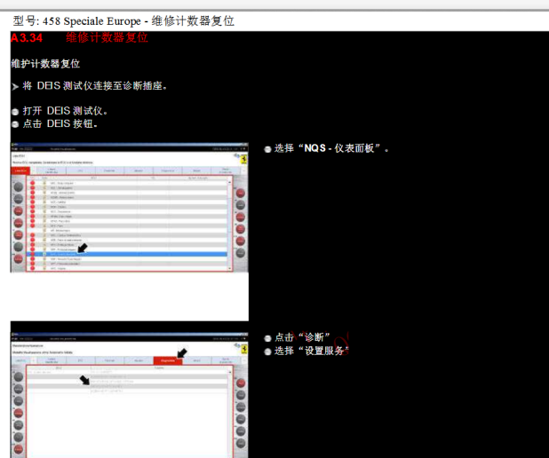Click the page header '型号: 458 Speciale Europe'
Viewport: 549px width, 458px height.
76,21
